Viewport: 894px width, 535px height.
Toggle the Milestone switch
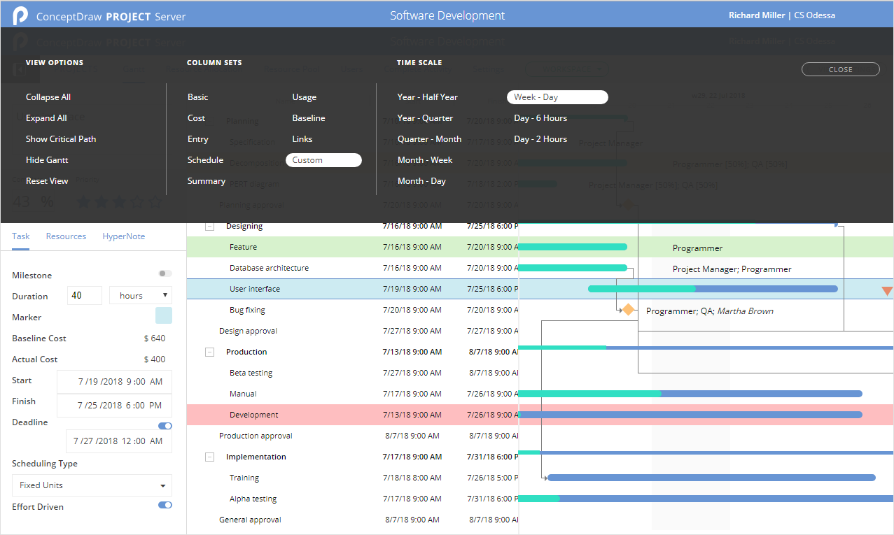[165, 273]
